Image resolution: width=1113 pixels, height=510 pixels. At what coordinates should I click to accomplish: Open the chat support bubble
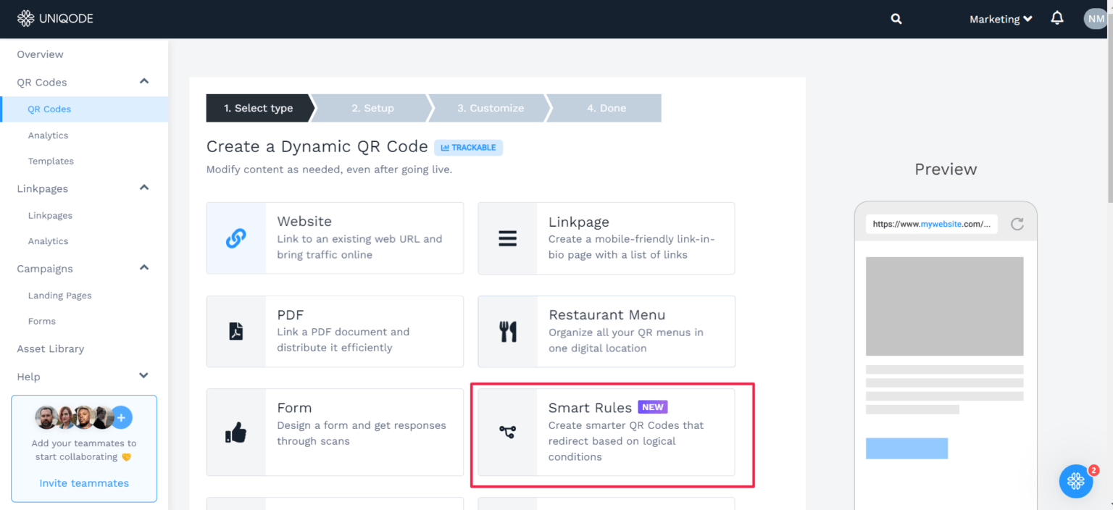1076,481
